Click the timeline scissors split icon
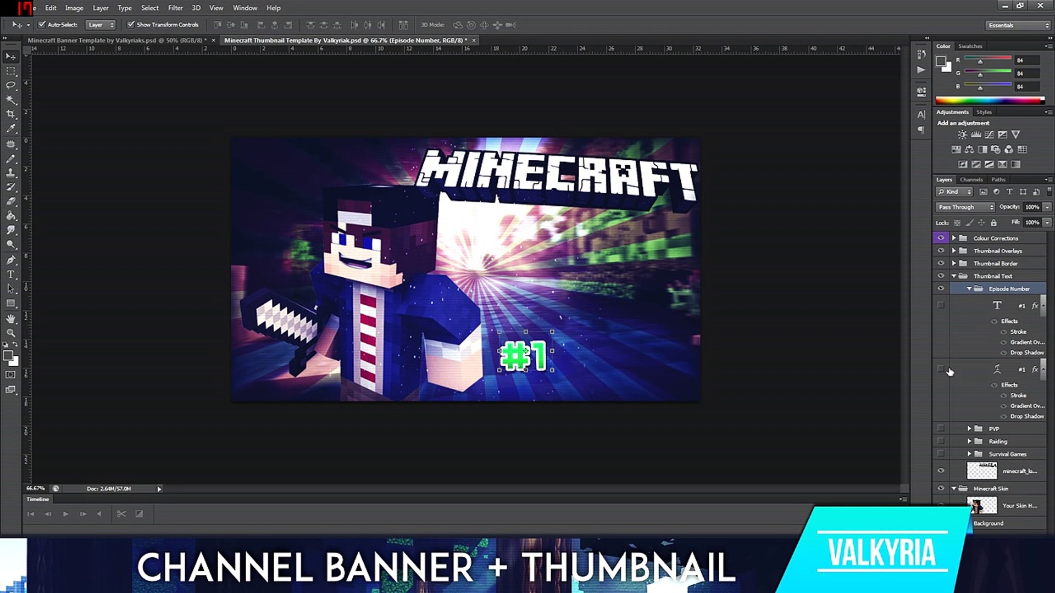 121,514
